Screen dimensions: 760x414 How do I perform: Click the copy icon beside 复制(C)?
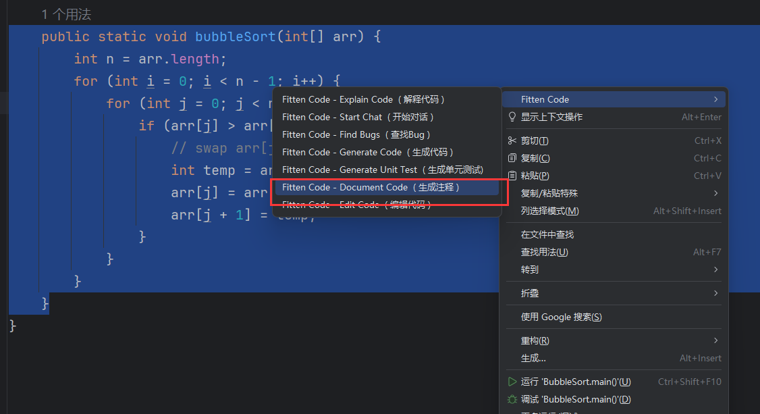pos(512,158)
